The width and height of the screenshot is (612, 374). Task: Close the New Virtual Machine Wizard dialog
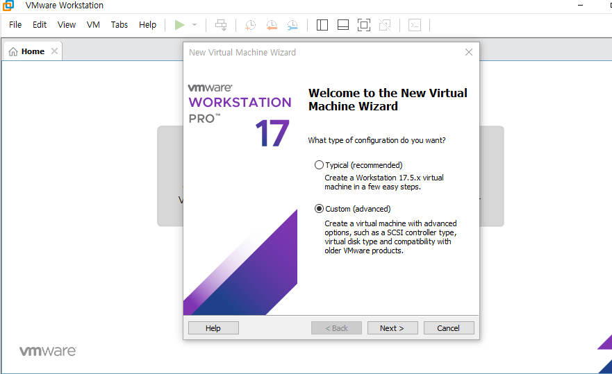469,52
